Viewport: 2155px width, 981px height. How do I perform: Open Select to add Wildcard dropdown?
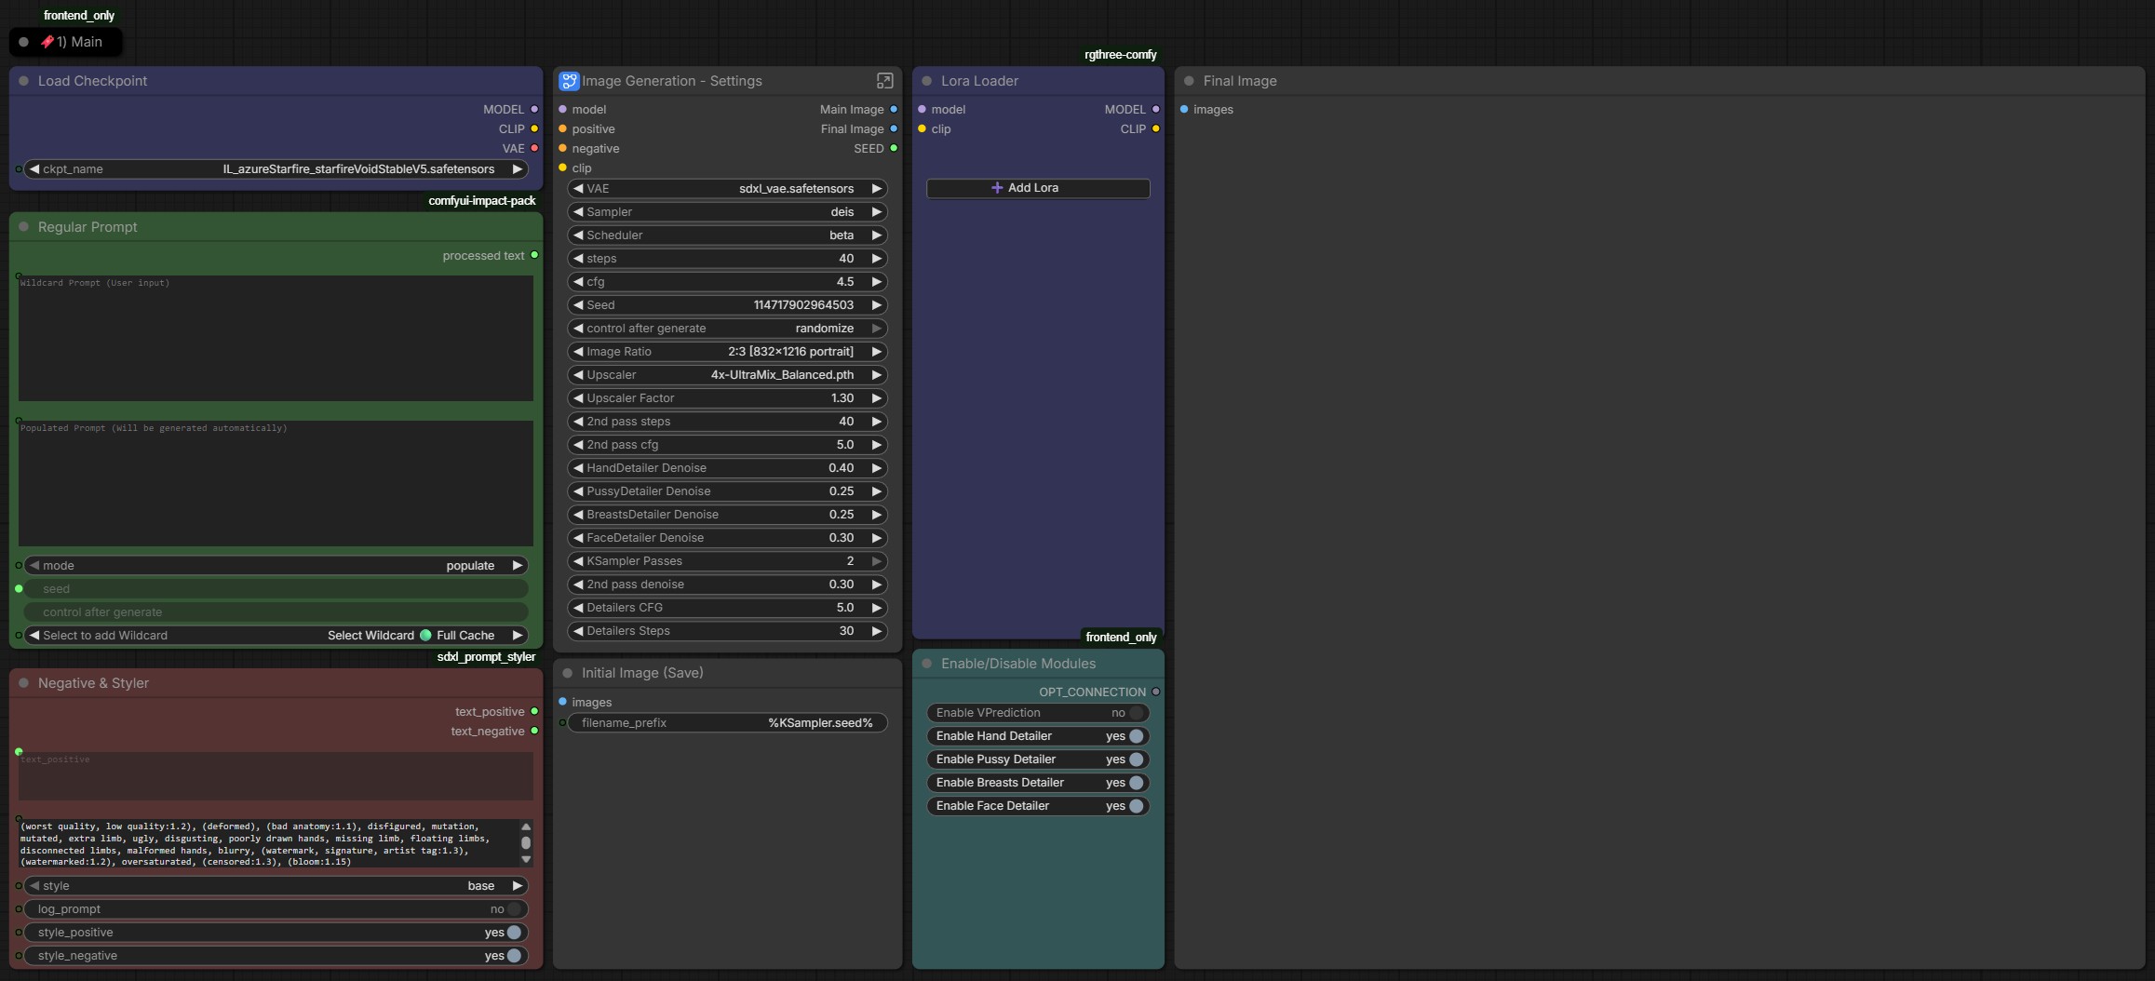[276, 636]
